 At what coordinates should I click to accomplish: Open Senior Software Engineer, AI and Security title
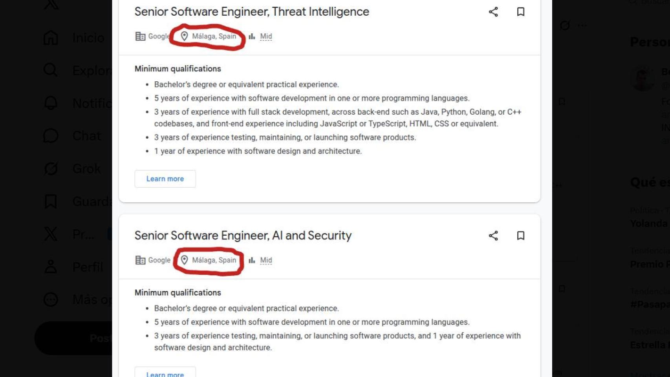point(243,235)
